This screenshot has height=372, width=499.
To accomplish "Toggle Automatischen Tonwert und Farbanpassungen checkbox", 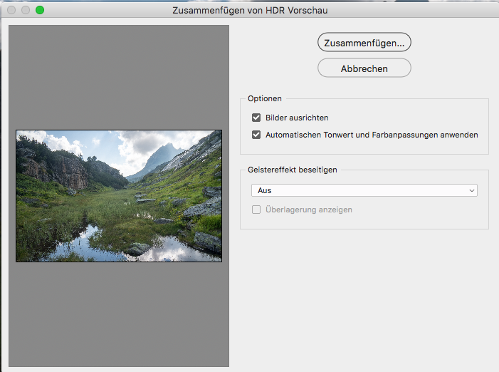I will [x=256, y=135].
